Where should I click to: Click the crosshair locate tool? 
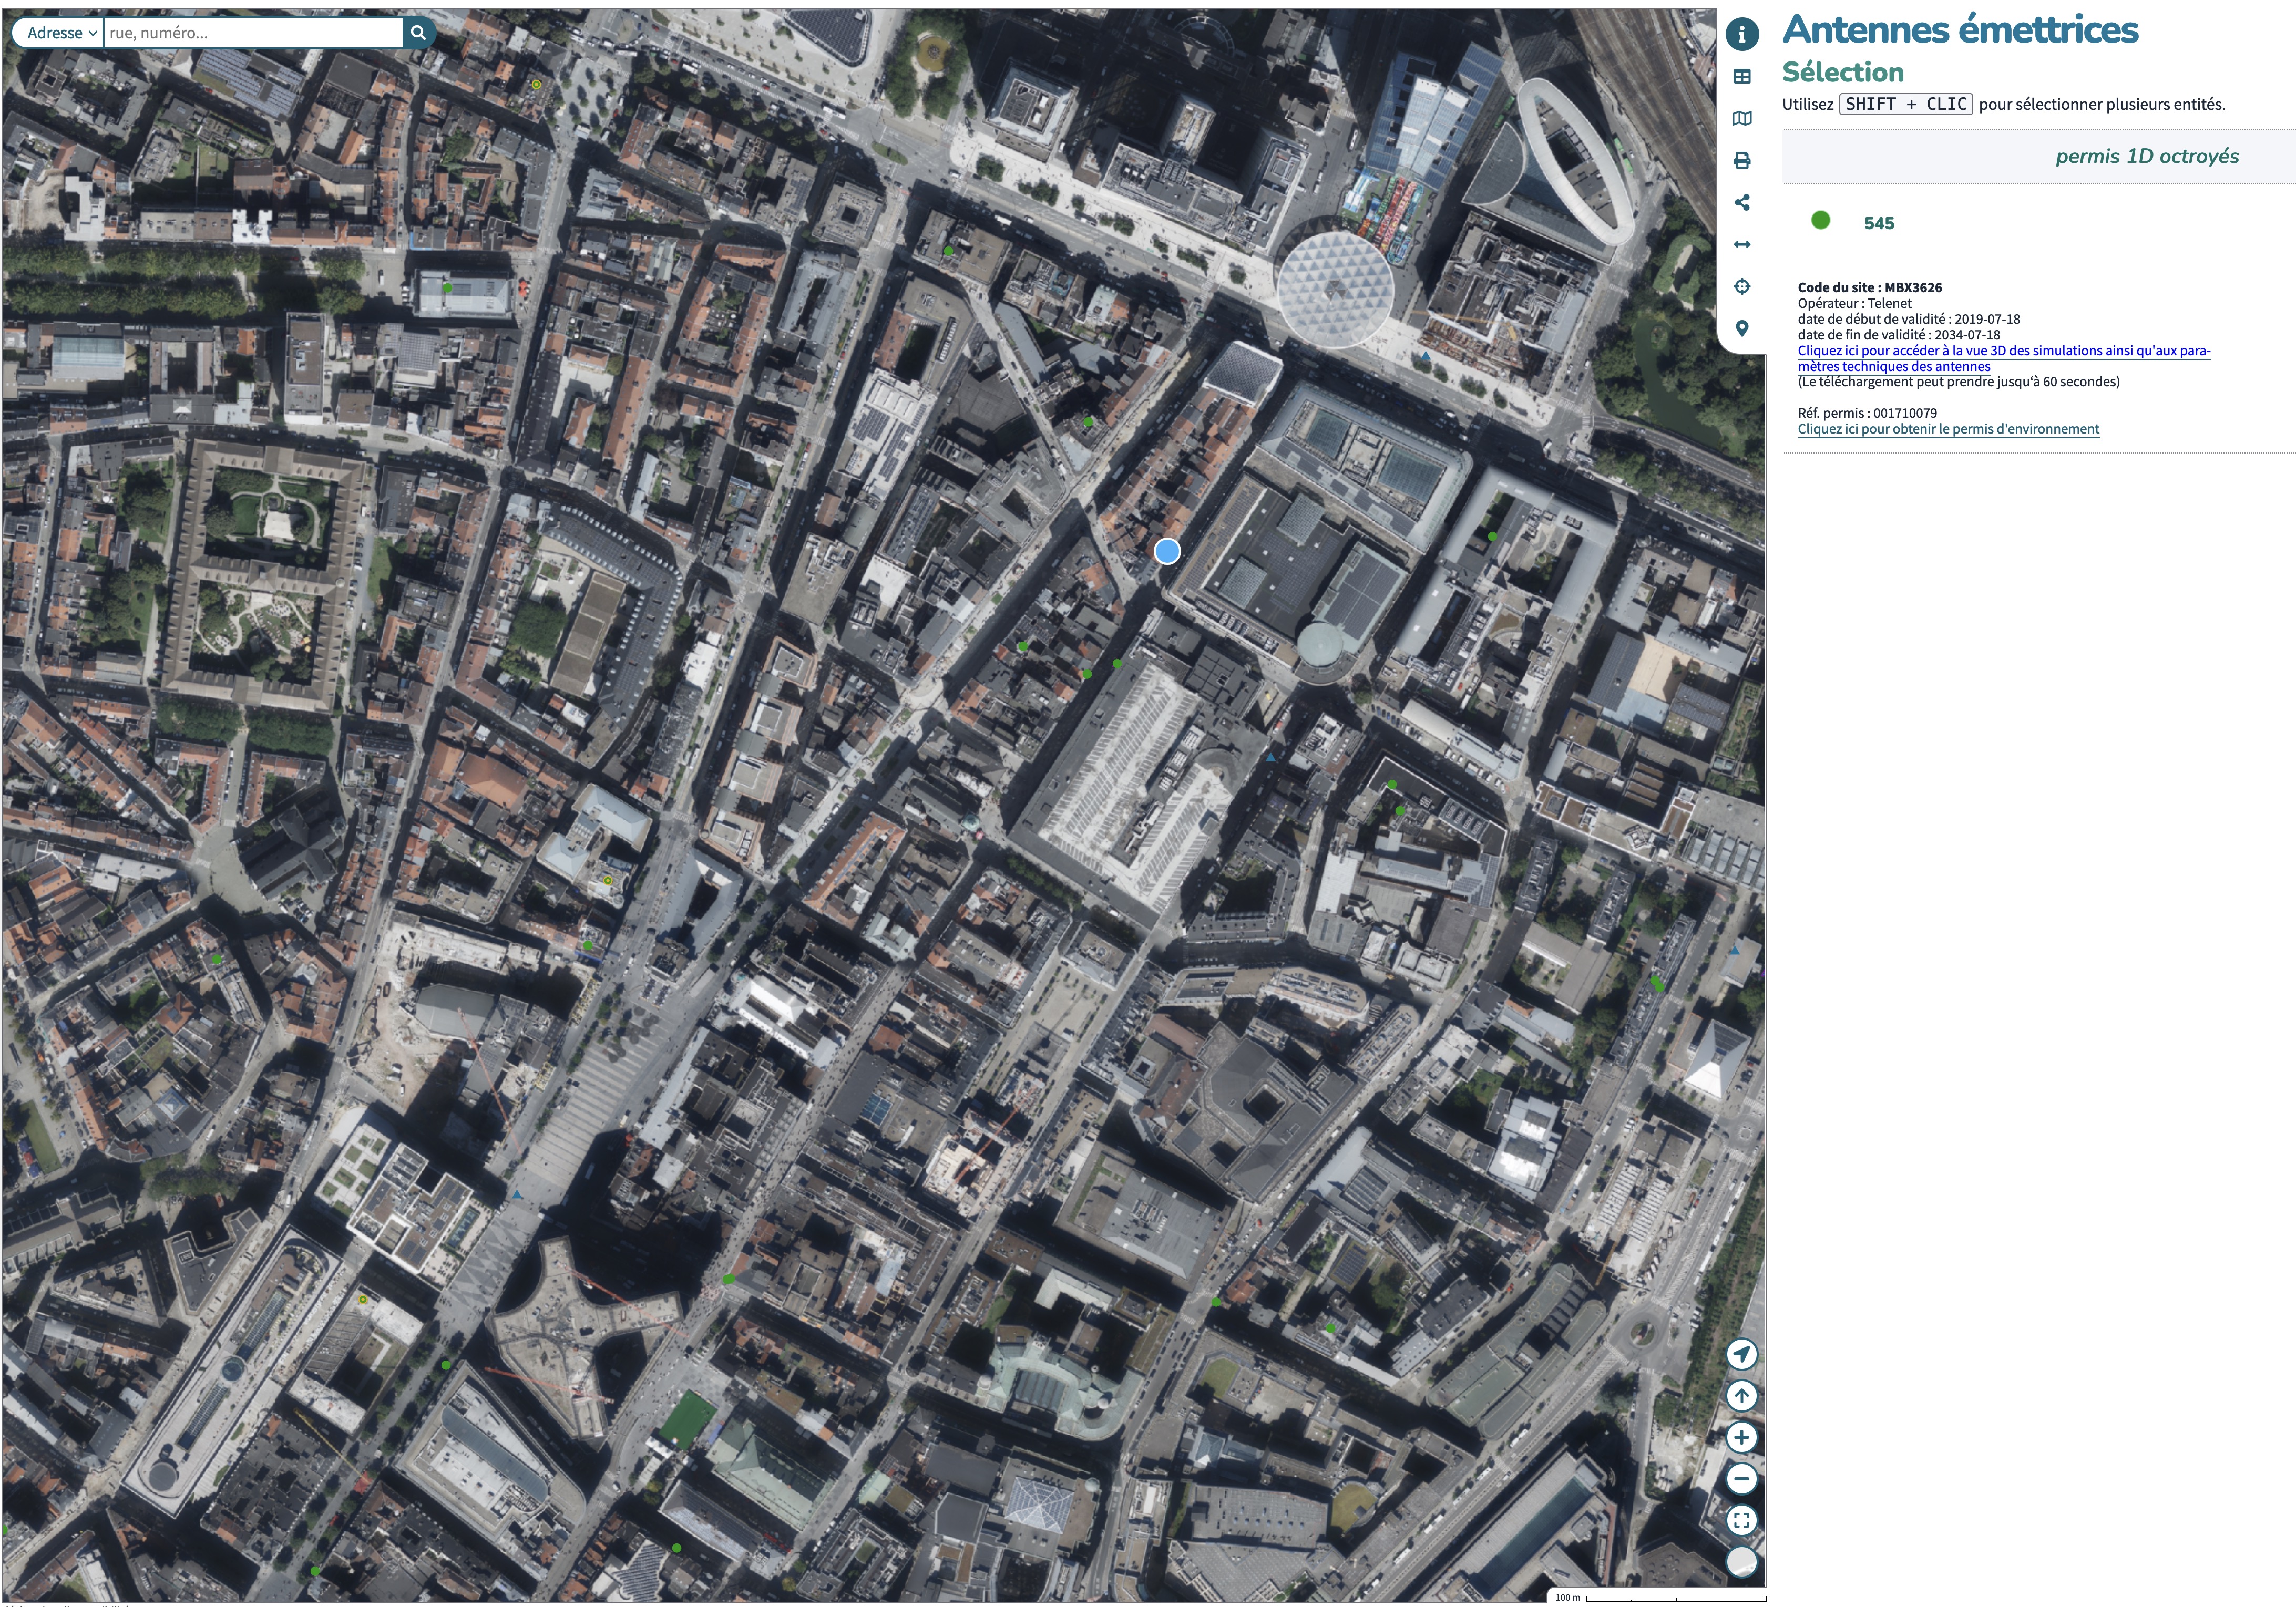(x=1742, y=286)
